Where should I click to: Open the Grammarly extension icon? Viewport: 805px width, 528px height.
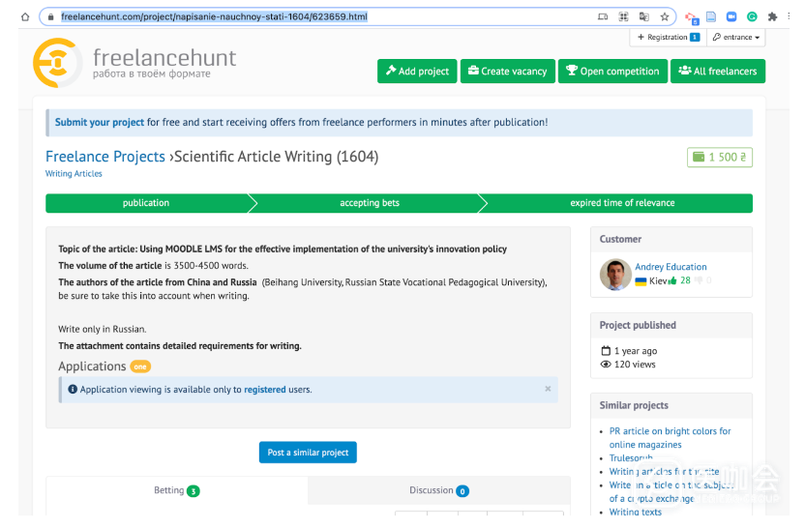pyautogui.click(x=752, y=16)
